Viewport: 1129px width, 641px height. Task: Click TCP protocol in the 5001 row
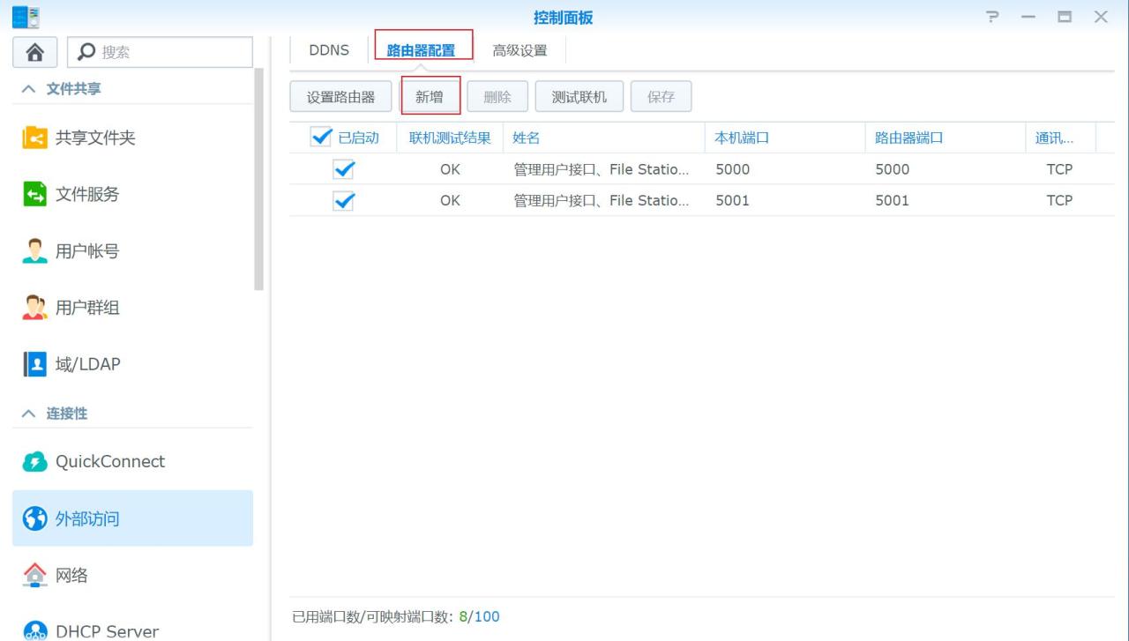point(1059,200)
